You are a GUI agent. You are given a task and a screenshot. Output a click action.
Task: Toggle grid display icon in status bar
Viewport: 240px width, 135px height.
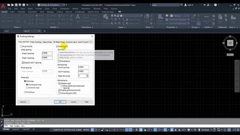(x=93, y=130)
